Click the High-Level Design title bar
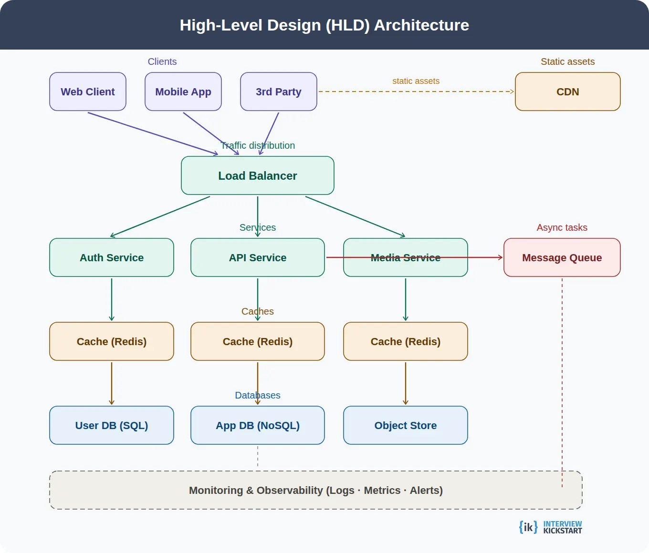This screenshot has width=649, height=553. coord(324,25)
